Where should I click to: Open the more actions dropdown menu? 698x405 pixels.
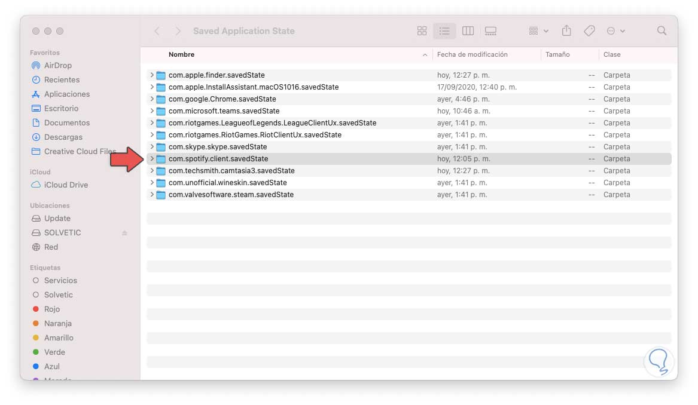615,30
